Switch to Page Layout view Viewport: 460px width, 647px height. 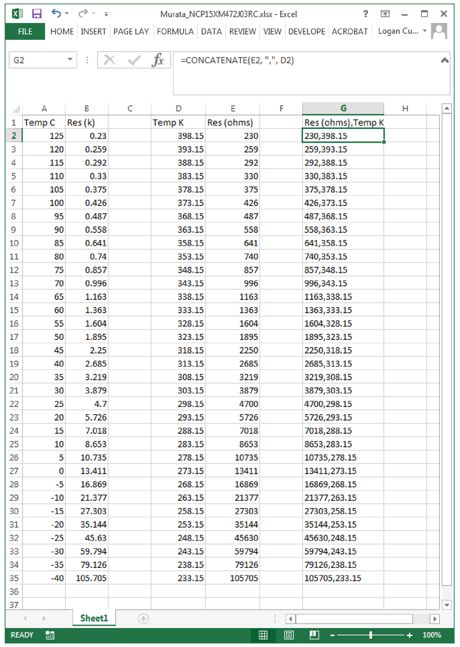[x=289, y=635]
